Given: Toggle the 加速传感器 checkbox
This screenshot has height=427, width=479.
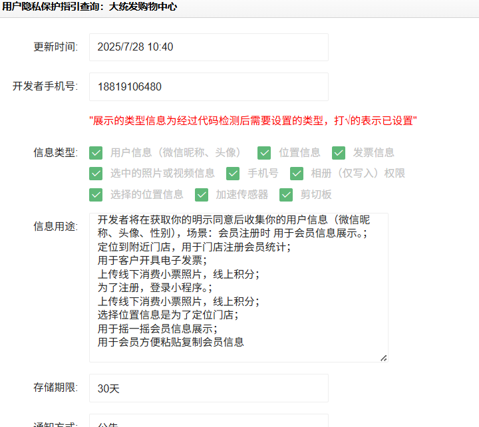Looking at the screenshot, I should click(202, 195).
